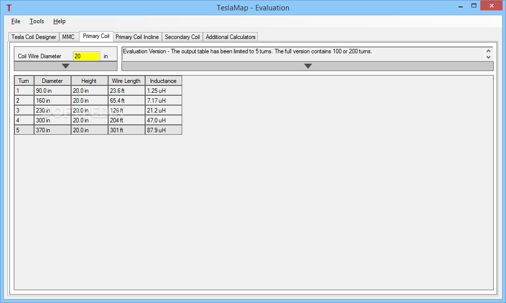Viewport: 506px width, 303px height.
Task: Select the '87.9 uH' inductance cell
Action: point(163,130)
